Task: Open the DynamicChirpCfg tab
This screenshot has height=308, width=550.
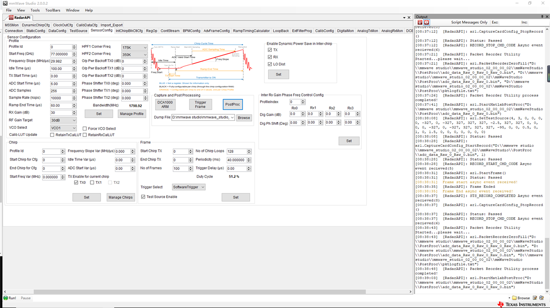Action: pos(36,25)
